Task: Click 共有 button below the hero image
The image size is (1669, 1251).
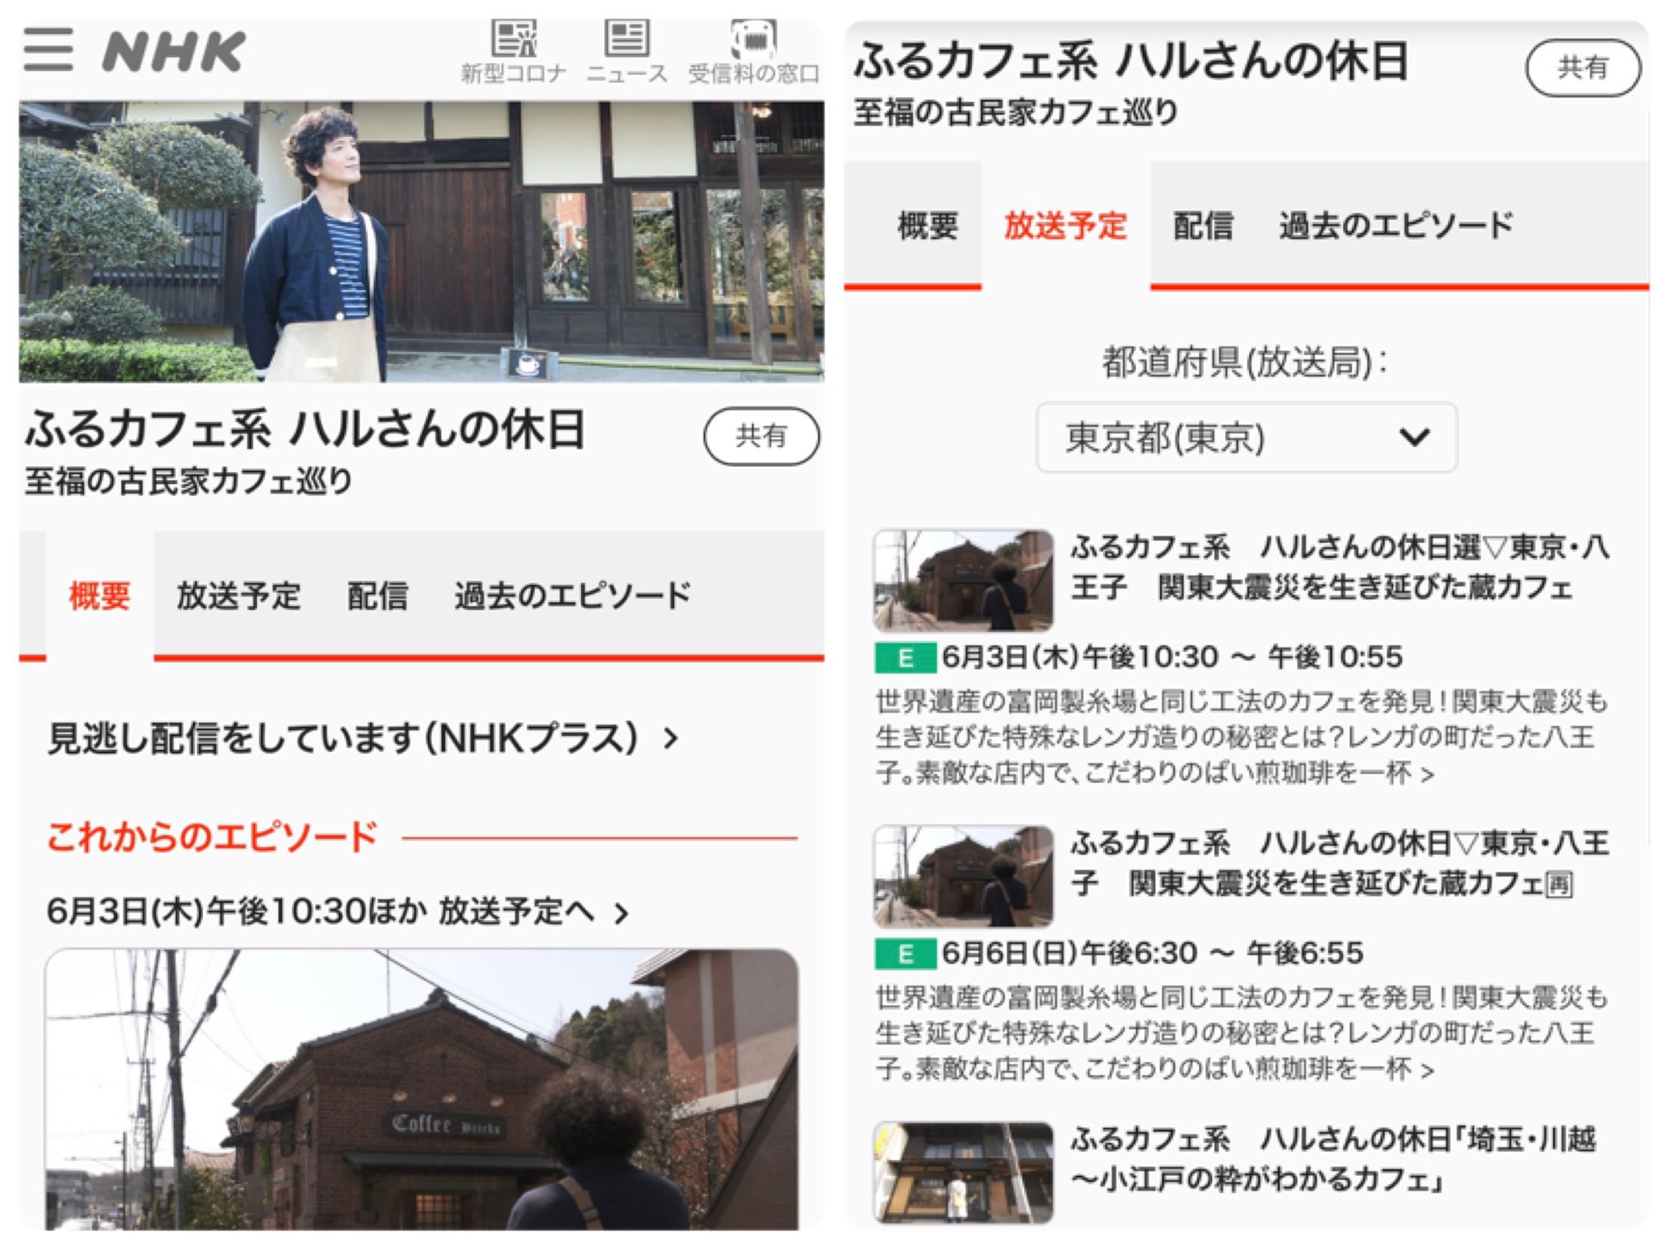Action: tap(761, 437)
